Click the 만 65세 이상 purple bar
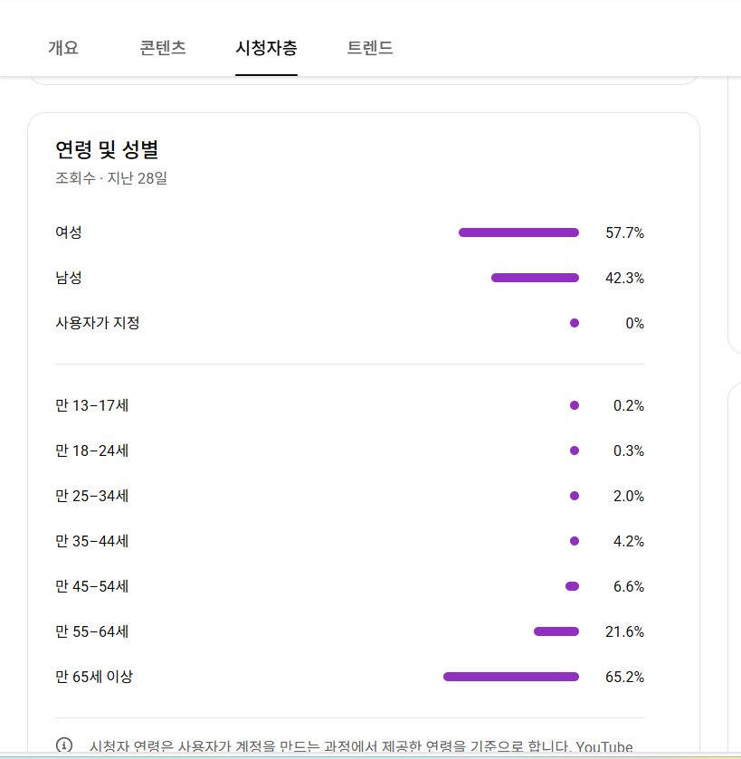This screenshot has width=741, height=759. [x=511, y=677]
